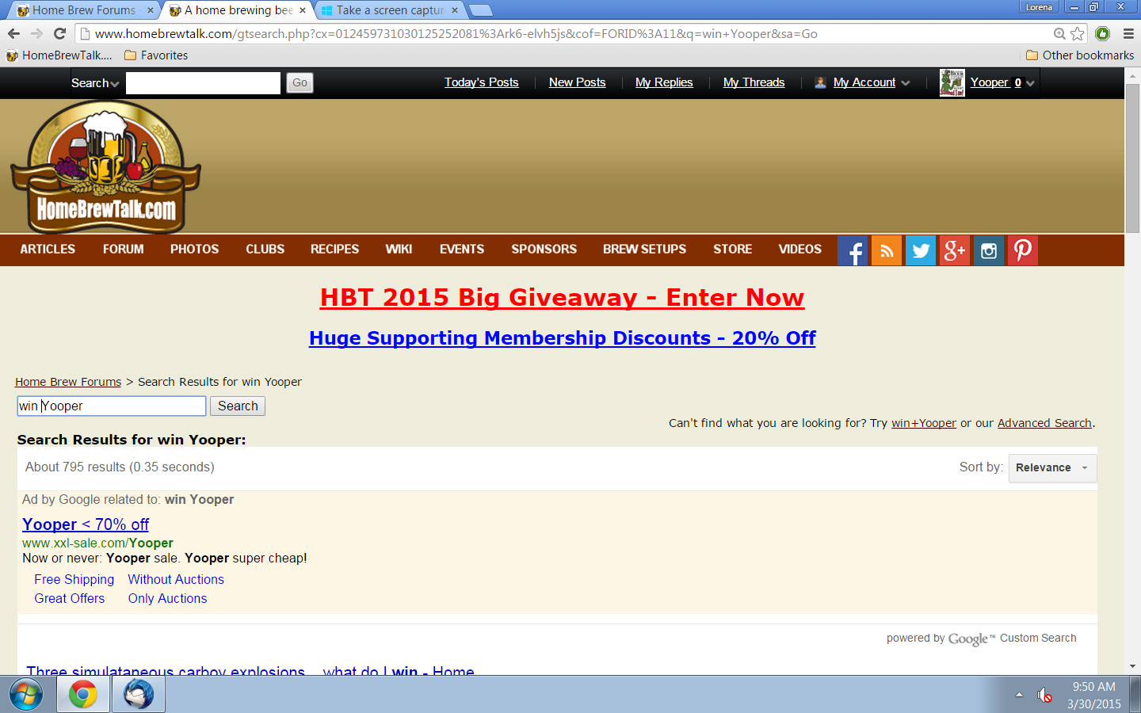Screen dimensions: 1141x713
Task: Open the PHOTOS menu item
Action: 194,249
